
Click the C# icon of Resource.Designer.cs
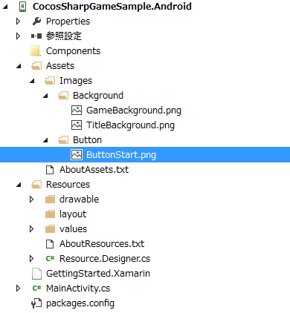(x=50, y=259)
